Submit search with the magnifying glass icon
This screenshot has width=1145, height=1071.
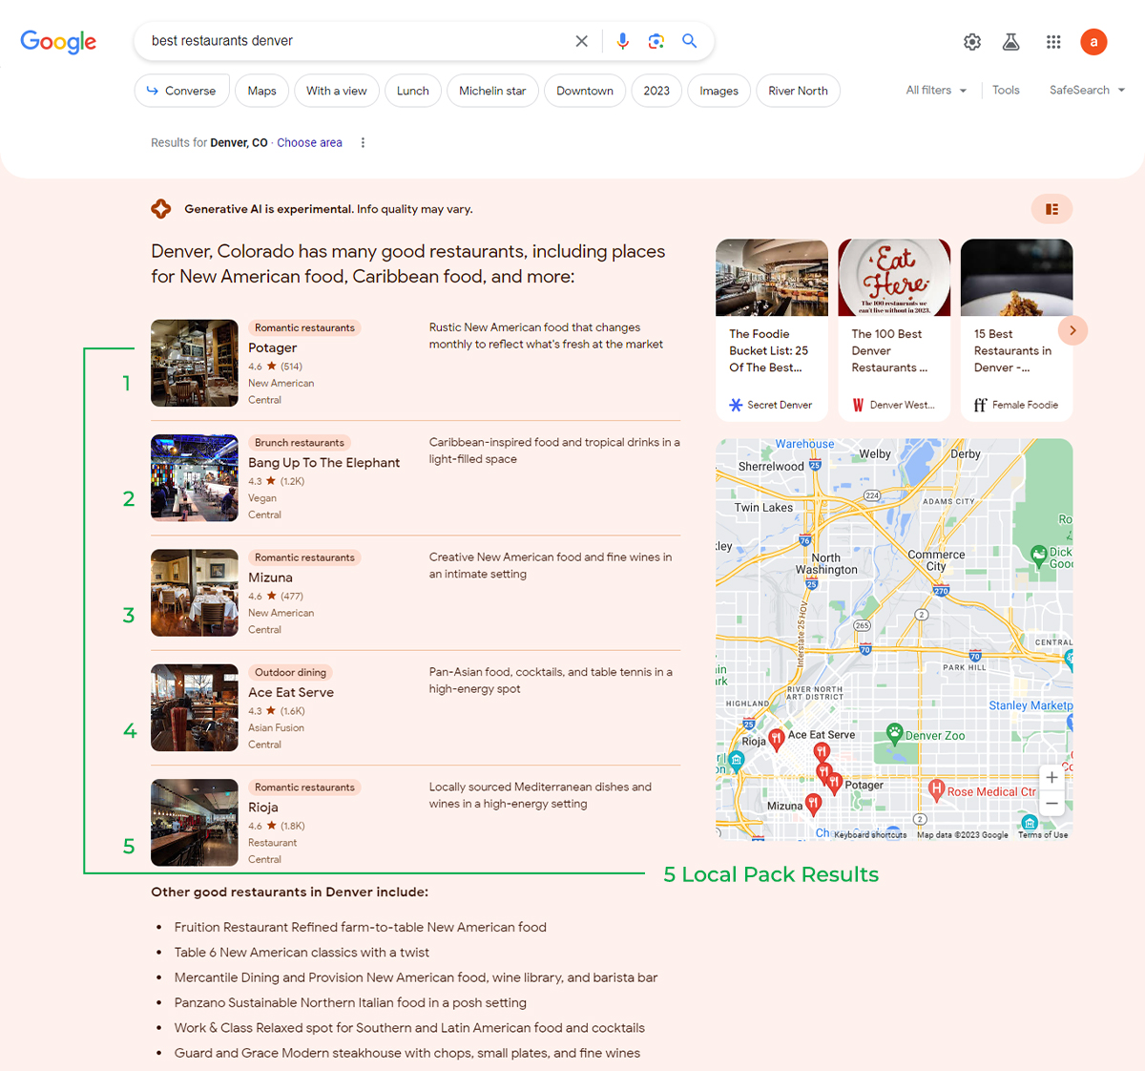point(689,41)
